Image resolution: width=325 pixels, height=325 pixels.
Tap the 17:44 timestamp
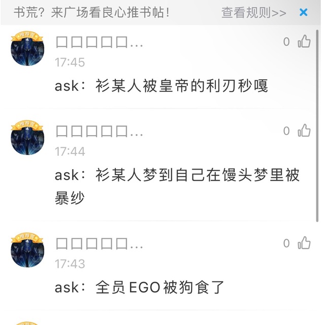point(70,151)
